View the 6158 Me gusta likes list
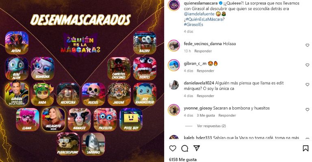 (x=183, y=160)
